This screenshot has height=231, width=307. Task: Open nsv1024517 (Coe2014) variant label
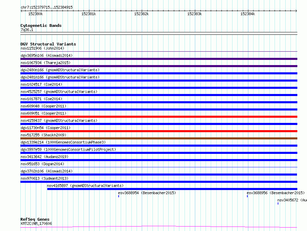click(x=41, y=84)
